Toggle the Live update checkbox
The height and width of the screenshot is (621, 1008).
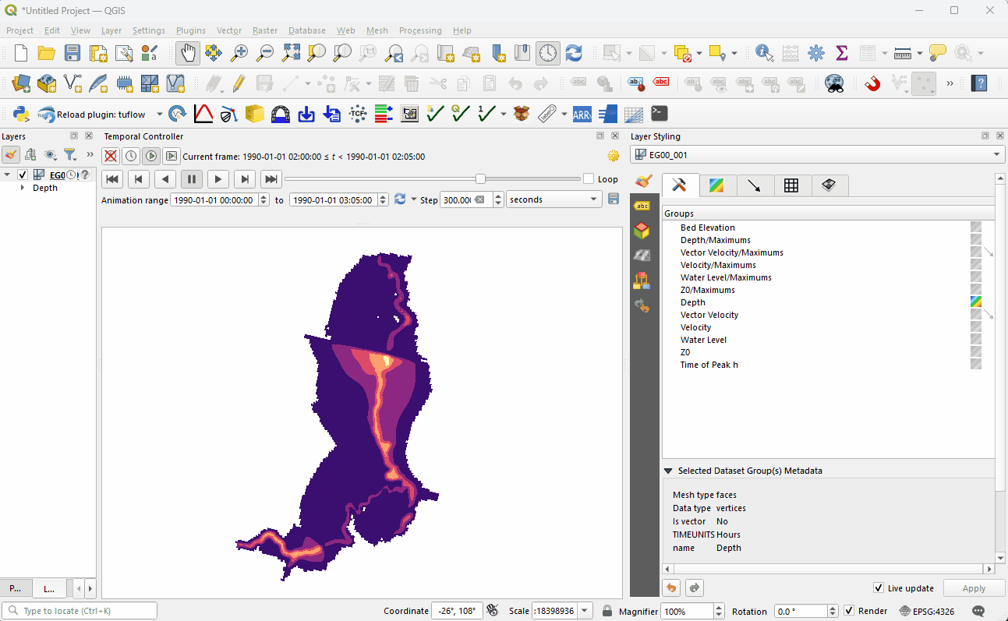(879, 588)
